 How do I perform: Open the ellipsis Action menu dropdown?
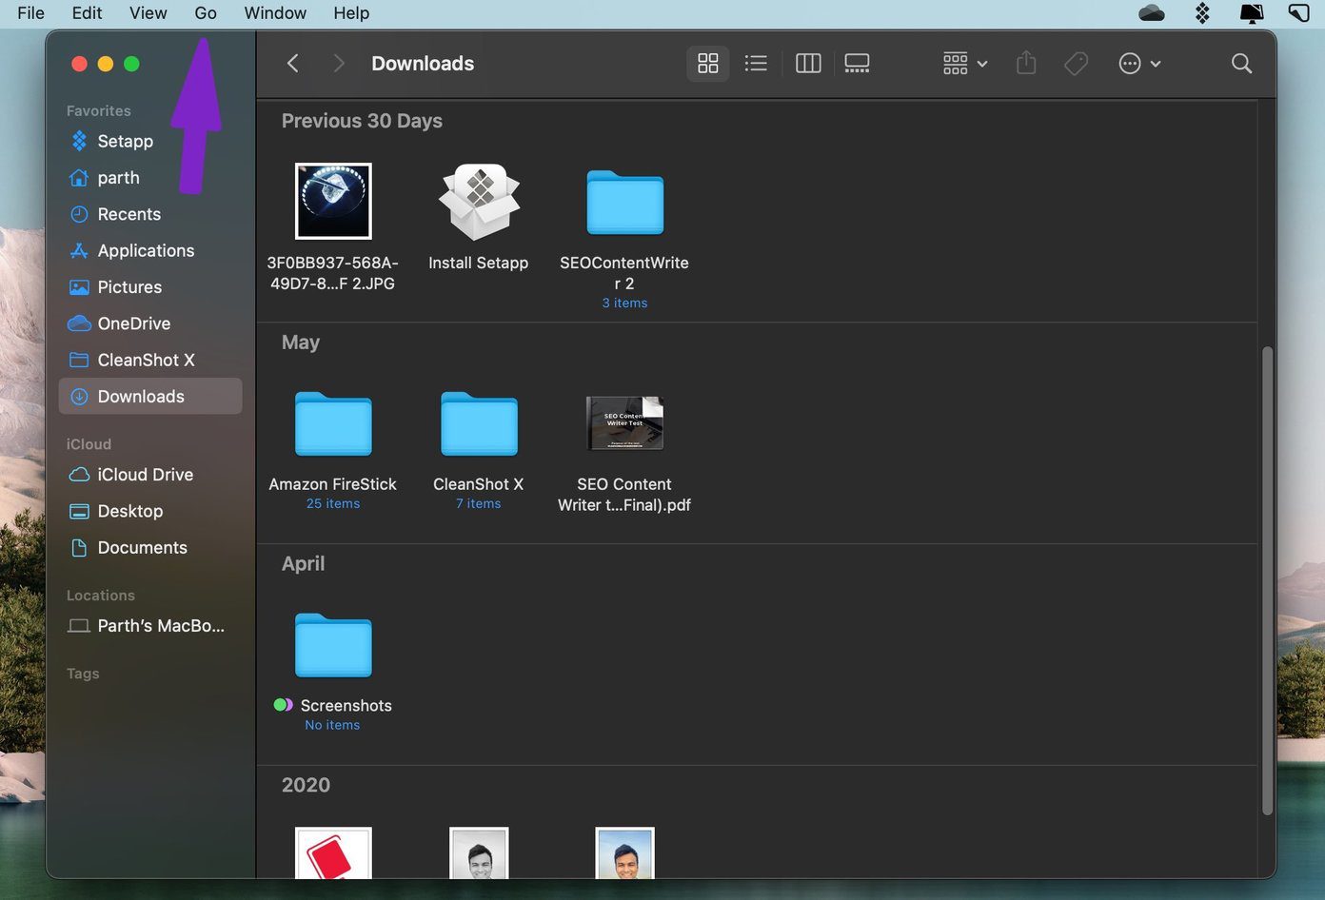tap(1139, 64)
